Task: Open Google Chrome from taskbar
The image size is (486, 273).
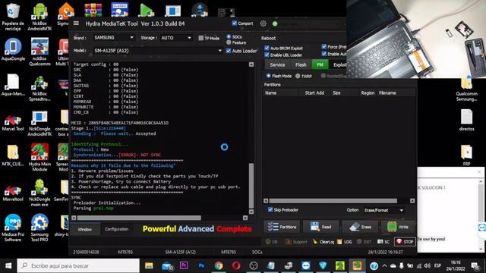Action: [x=219, y=265]
